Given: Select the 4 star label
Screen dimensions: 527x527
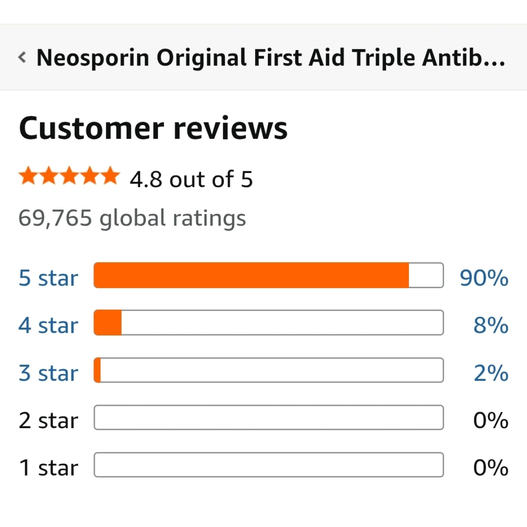Looking at the screenshot, I should pos(48,325).
